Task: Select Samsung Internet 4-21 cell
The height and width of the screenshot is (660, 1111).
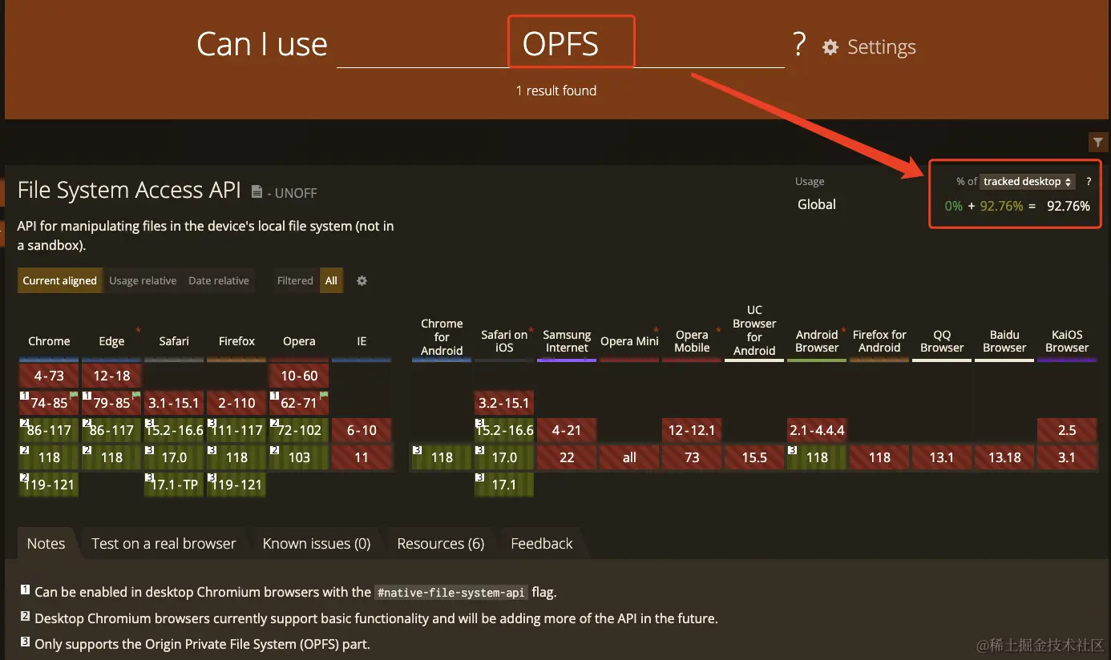Action: [x=567, y=430]
